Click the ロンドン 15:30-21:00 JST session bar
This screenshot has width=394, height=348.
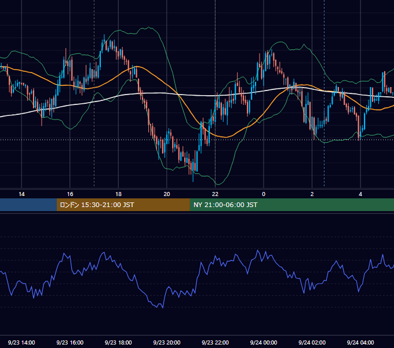click(123, 205)
